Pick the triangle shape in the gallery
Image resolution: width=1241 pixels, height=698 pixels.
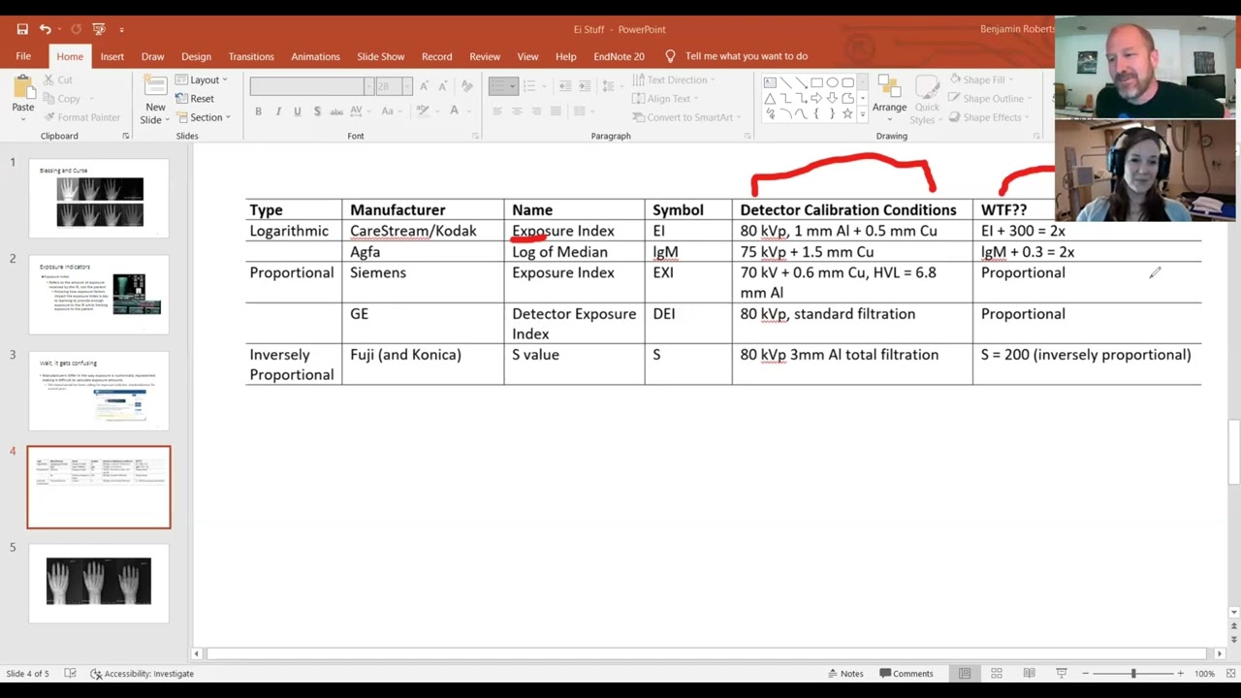(x=770, y=99)
